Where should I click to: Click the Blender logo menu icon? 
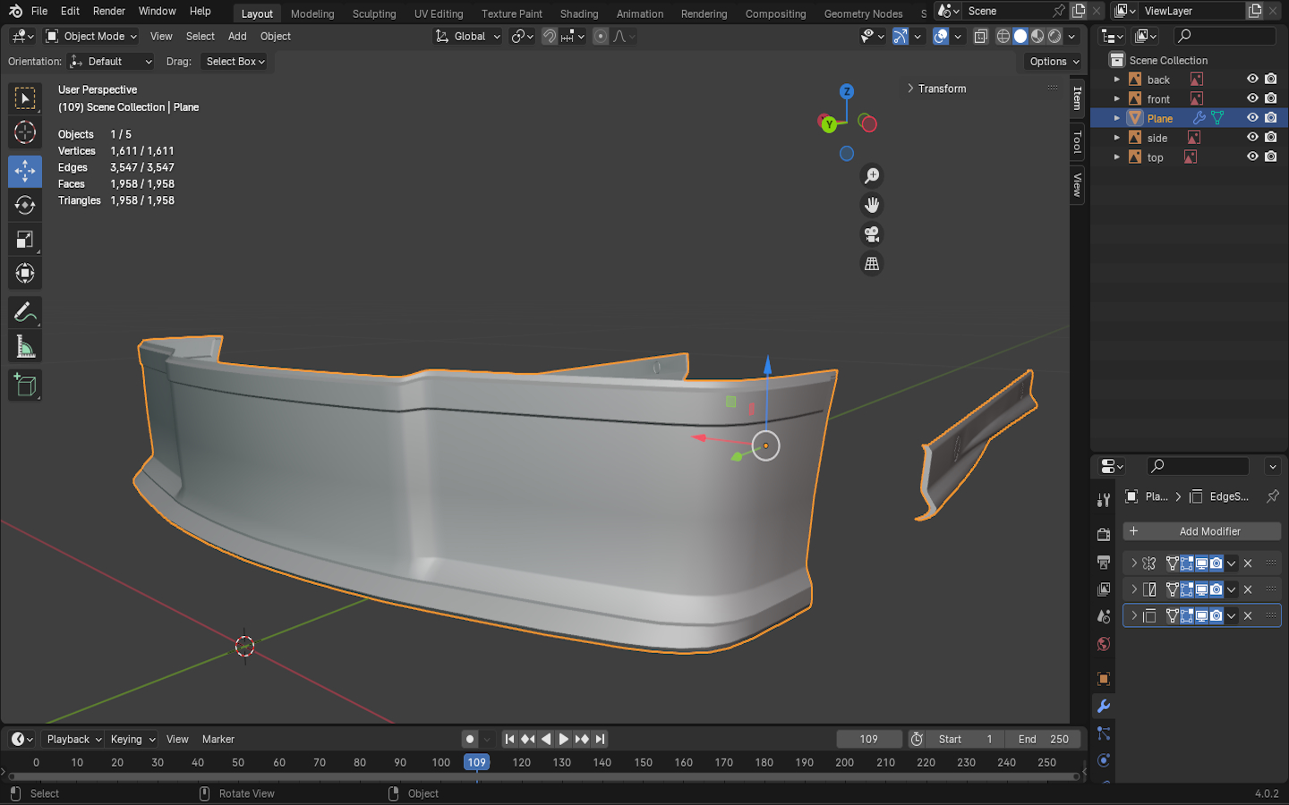[15, 11]
